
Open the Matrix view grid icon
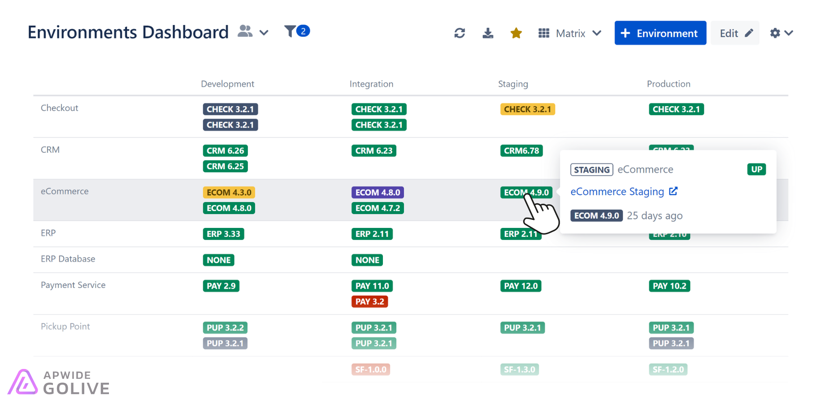(543, 33)
